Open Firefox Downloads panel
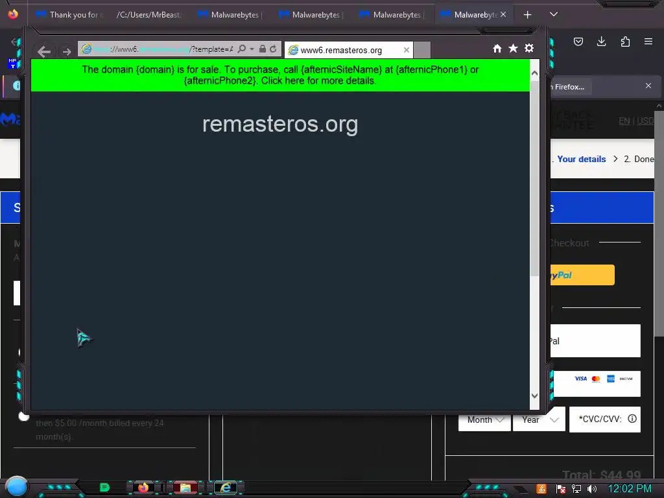The image size is (664, 498). (x=601, y=41)
